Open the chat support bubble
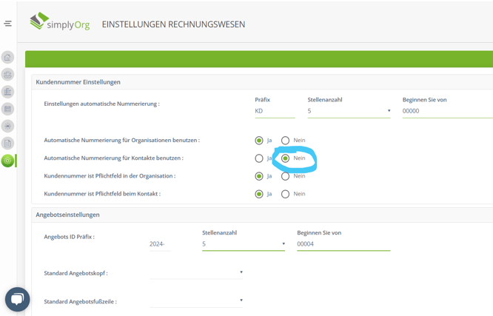Screen dimensions: 493x316 pos(17,299)
